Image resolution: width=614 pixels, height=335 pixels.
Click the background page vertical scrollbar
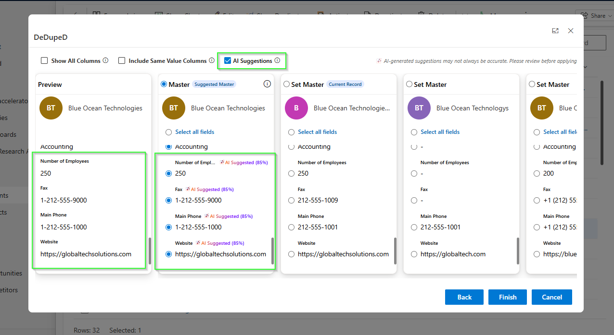601,122
